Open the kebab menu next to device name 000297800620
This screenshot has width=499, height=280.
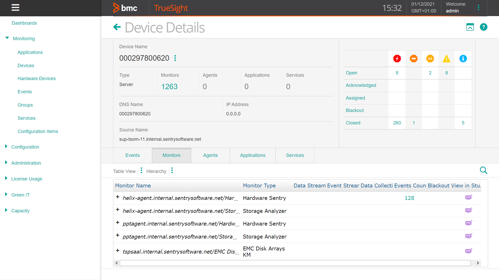(175, 58)
